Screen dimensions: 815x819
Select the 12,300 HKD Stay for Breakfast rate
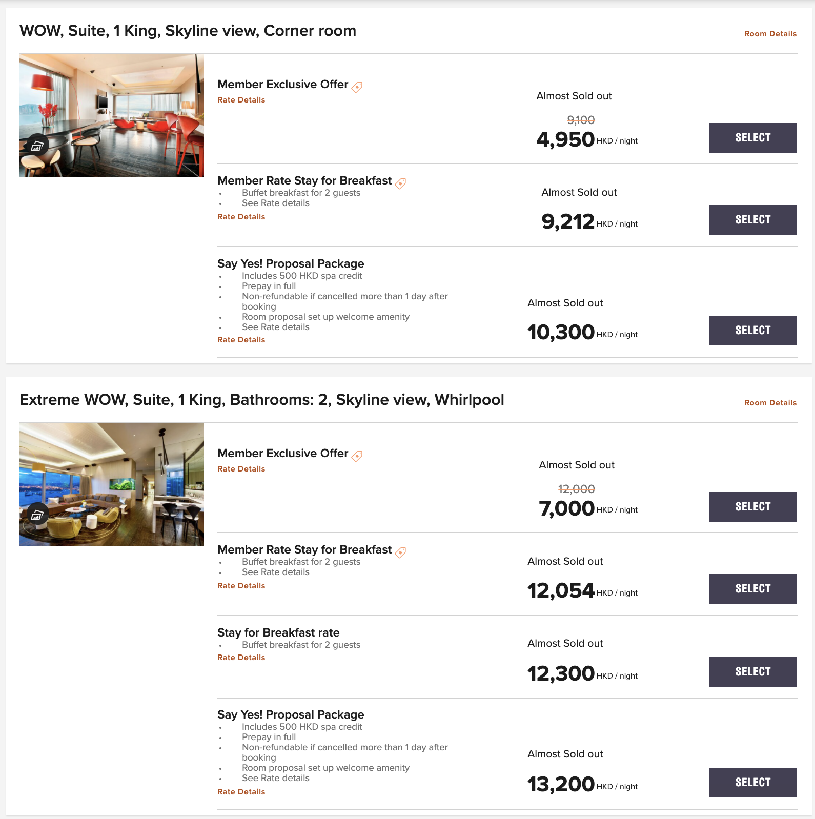(x=752, y=672)
